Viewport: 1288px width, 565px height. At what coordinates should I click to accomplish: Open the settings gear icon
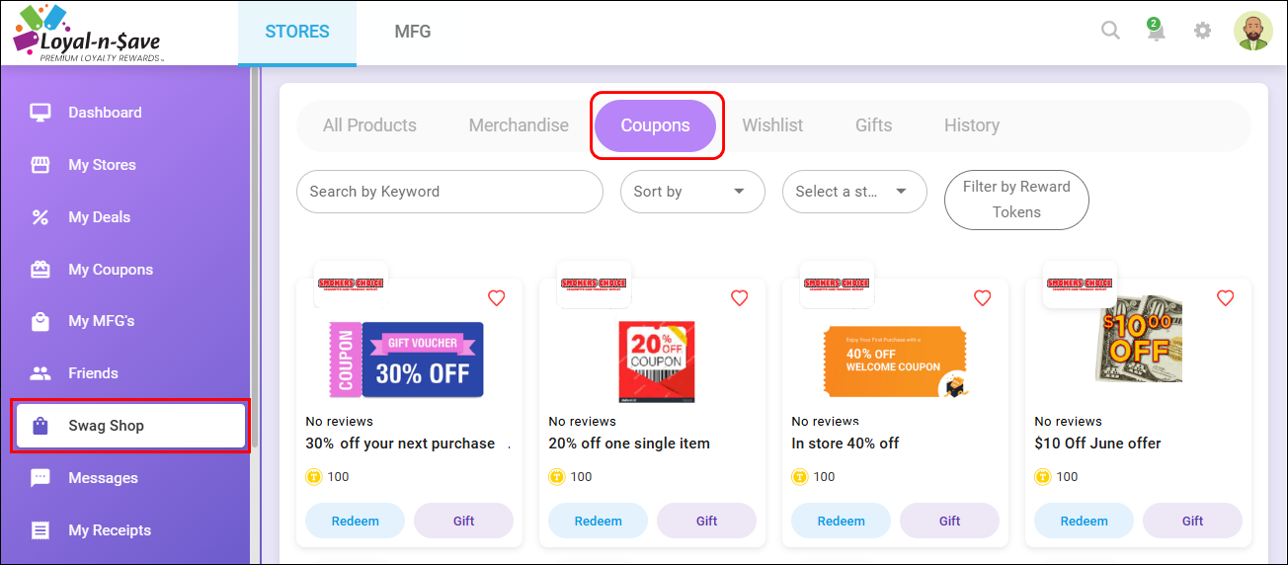coord(1202,31)
